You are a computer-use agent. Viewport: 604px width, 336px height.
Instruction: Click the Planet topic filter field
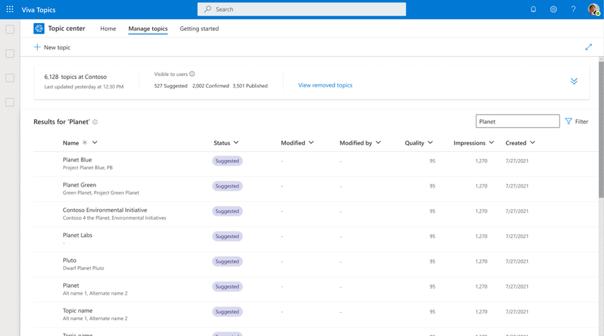pos(518,121)
